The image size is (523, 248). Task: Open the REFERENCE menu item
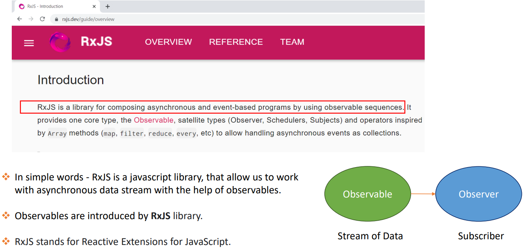click(x=236, y=42)
